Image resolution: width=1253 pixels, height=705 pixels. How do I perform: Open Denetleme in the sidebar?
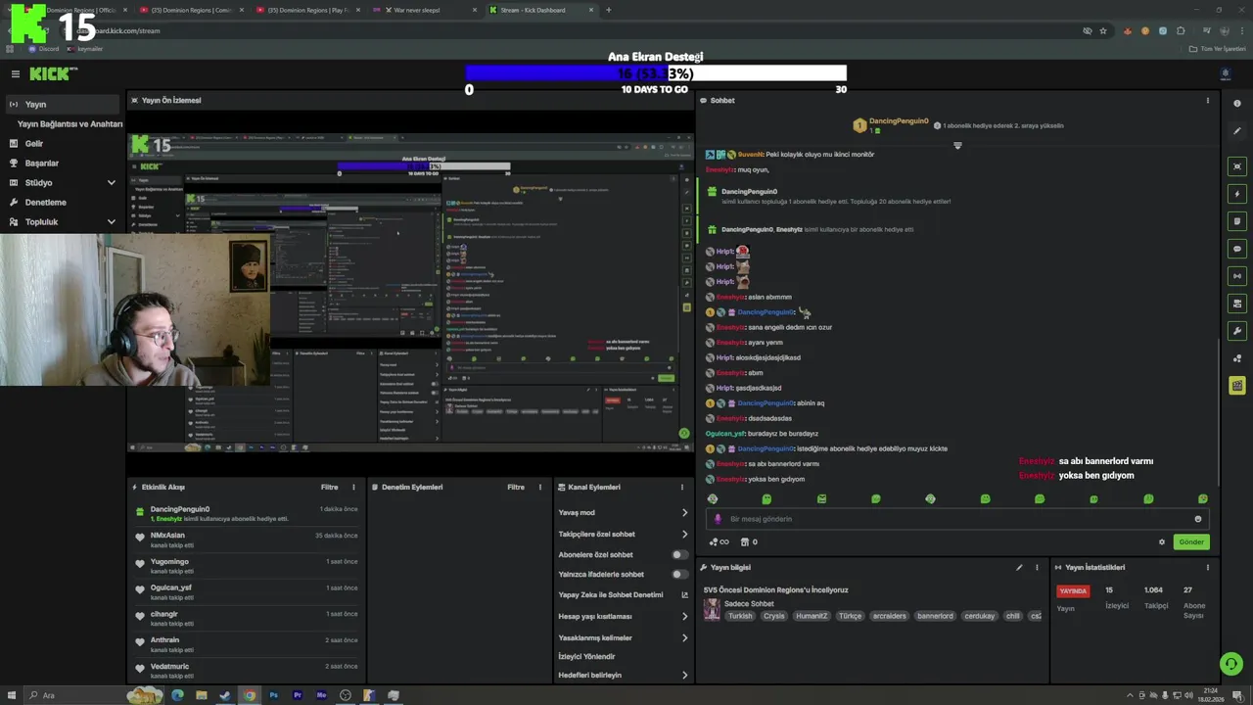point(46,202)
